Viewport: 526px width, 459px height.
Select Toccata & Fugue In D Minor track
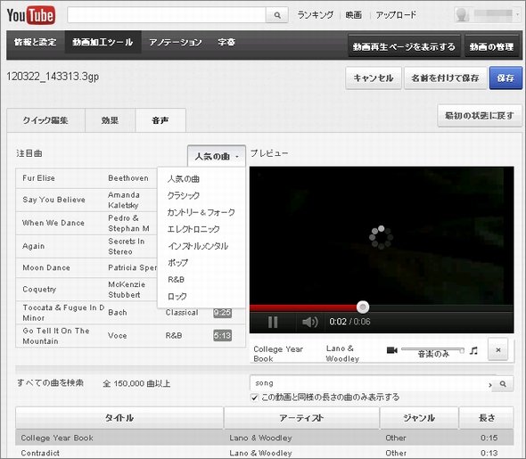[x=130, y=312]
